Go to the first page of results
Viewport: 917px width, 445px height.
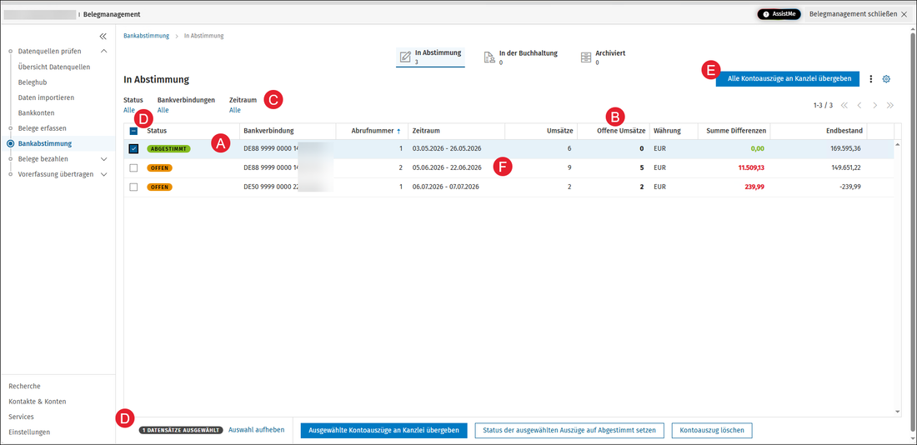pyautogui.click(x=844, y=105)
